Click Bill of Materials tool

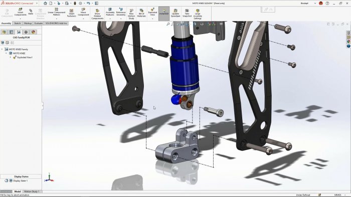point(141,13)
